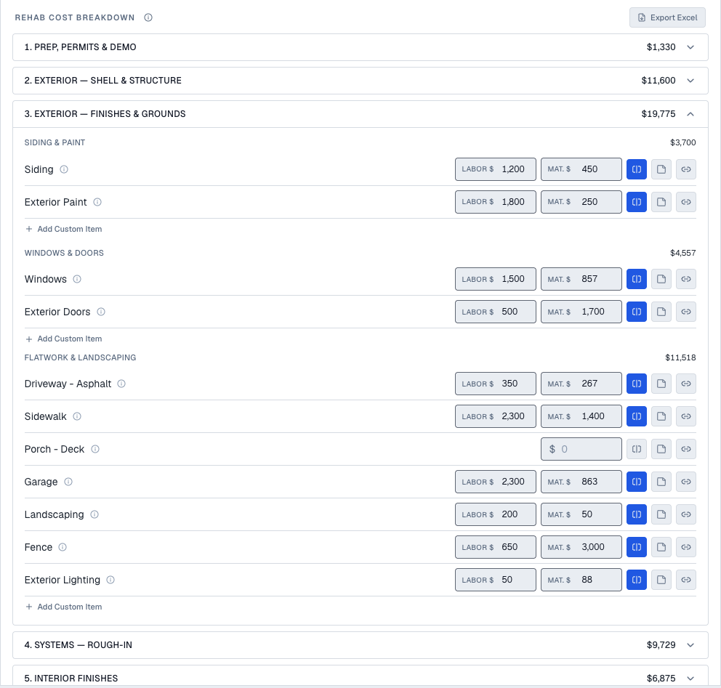Add a custom item under Windows & Doors
721x688 pixels.
coord(64,339)
